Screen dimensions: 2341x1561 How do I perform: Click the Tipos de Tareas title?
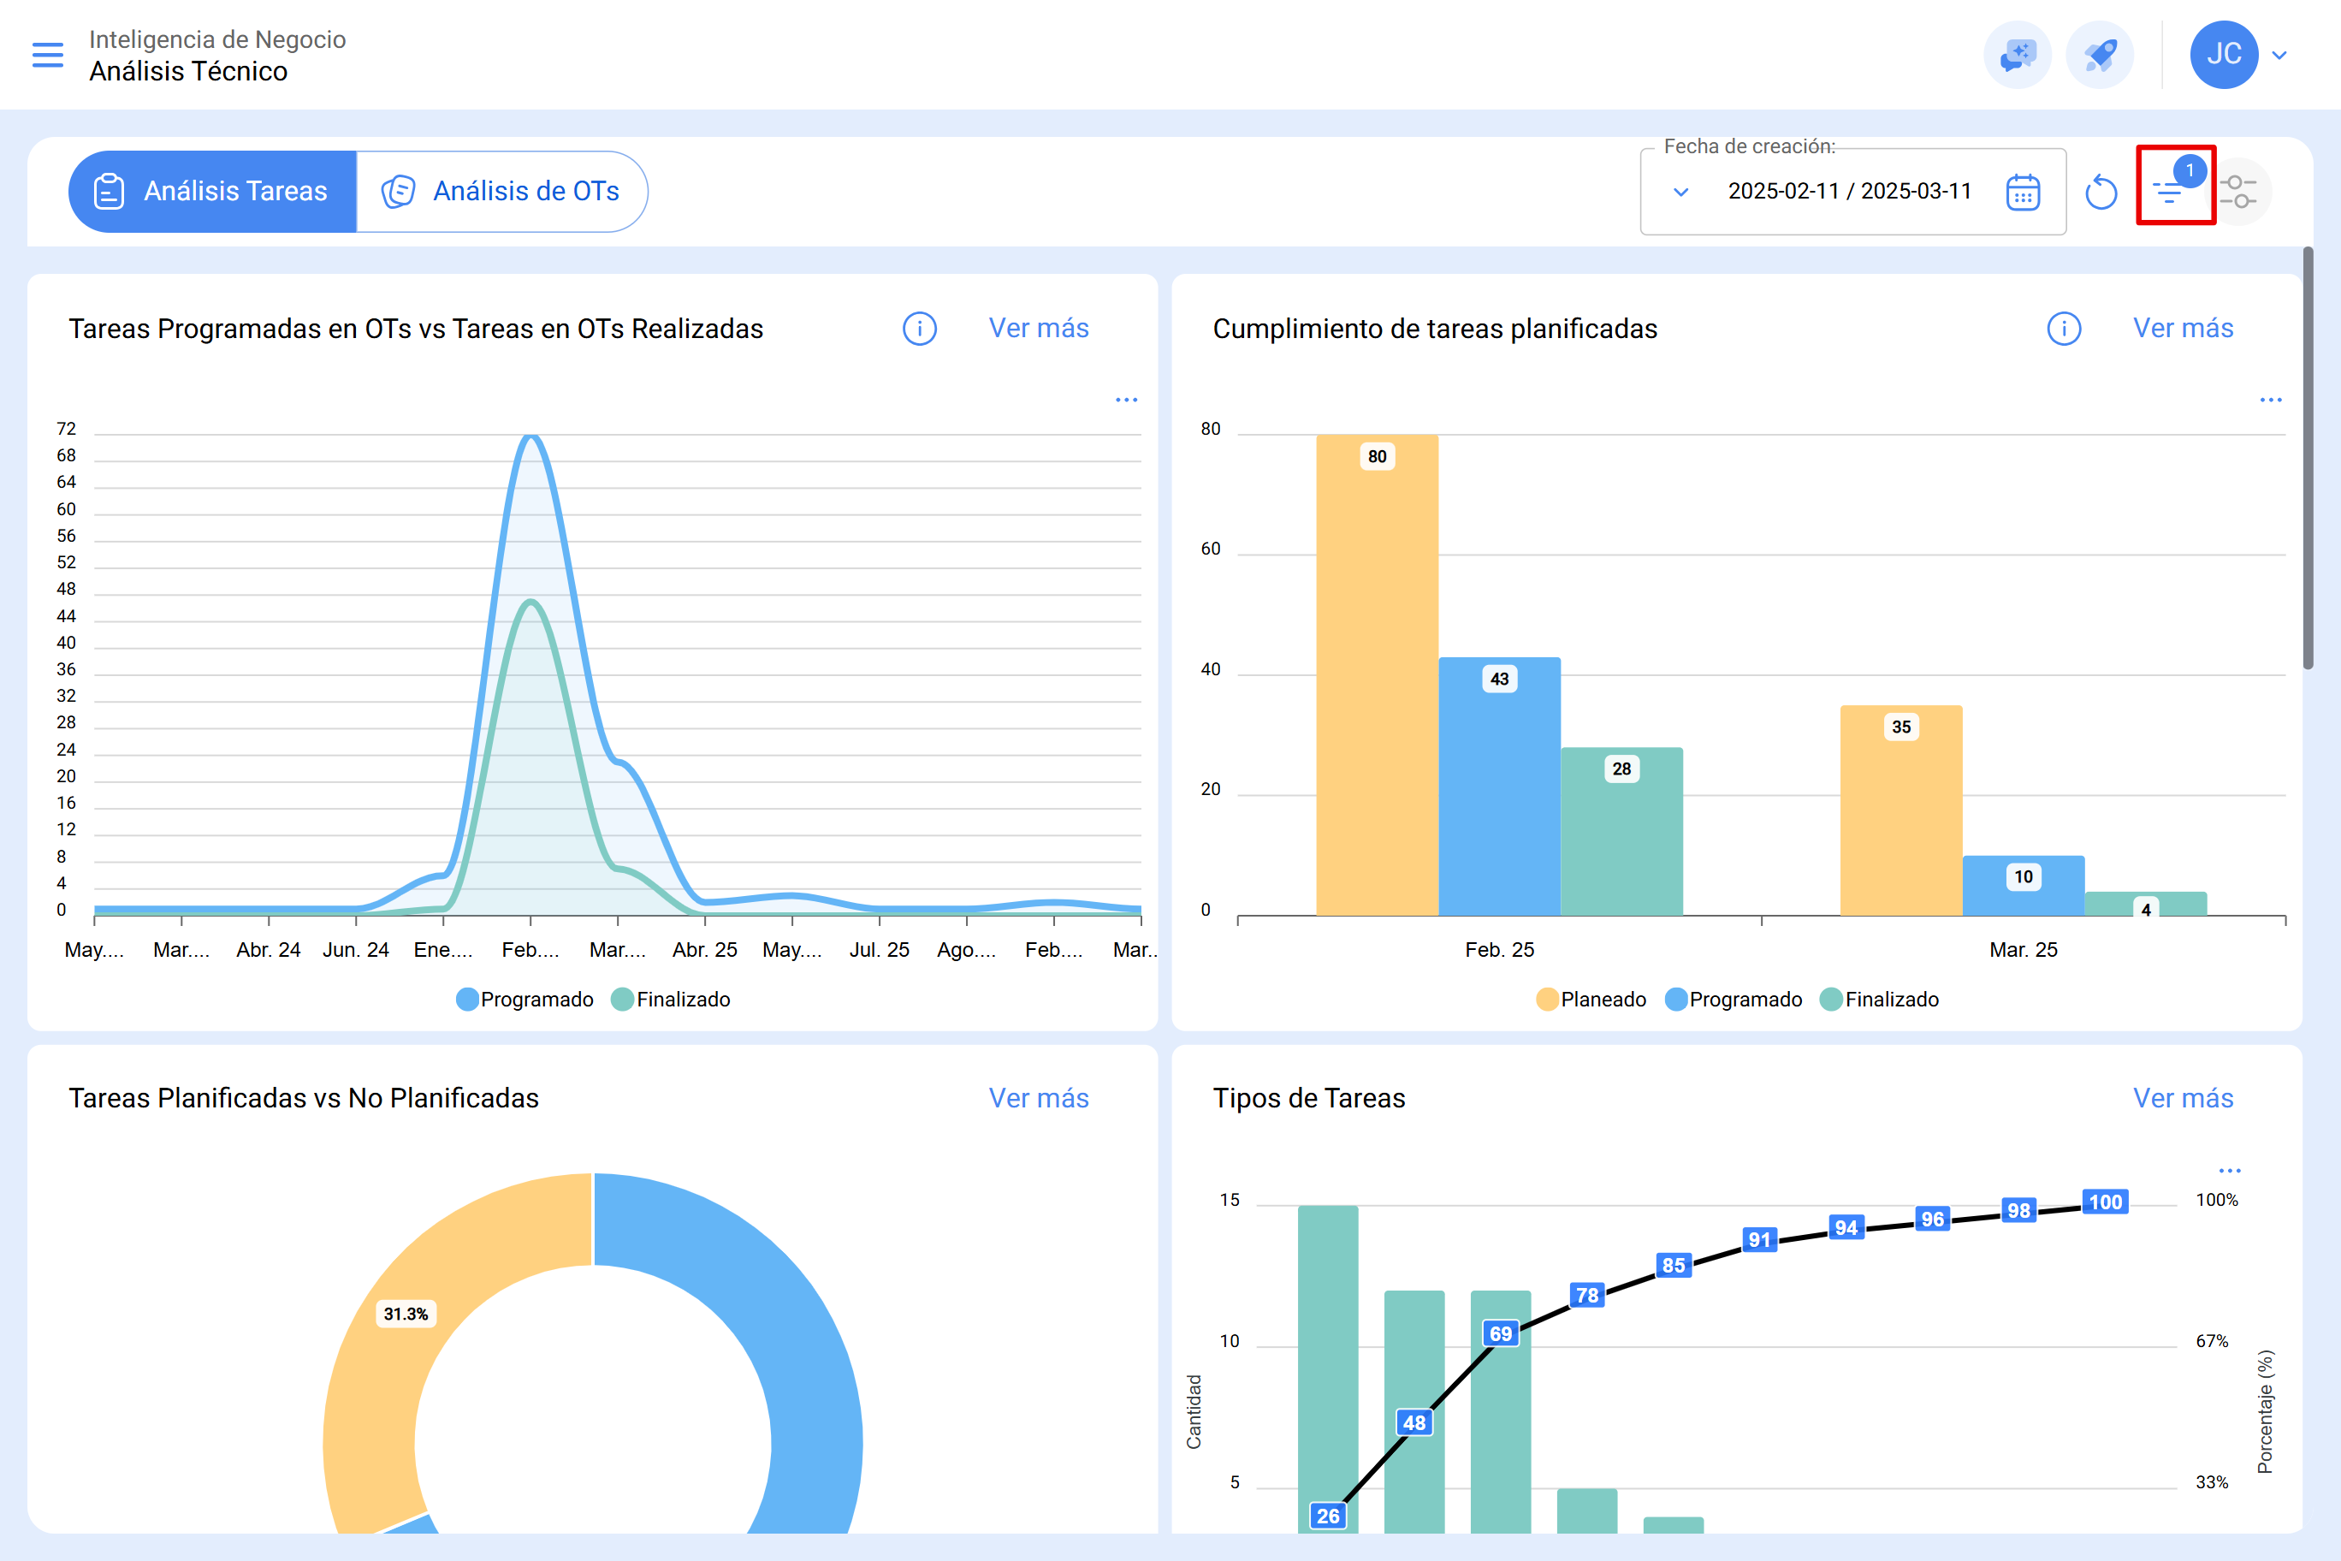pyautogui.click(x=1309, y=1098)
